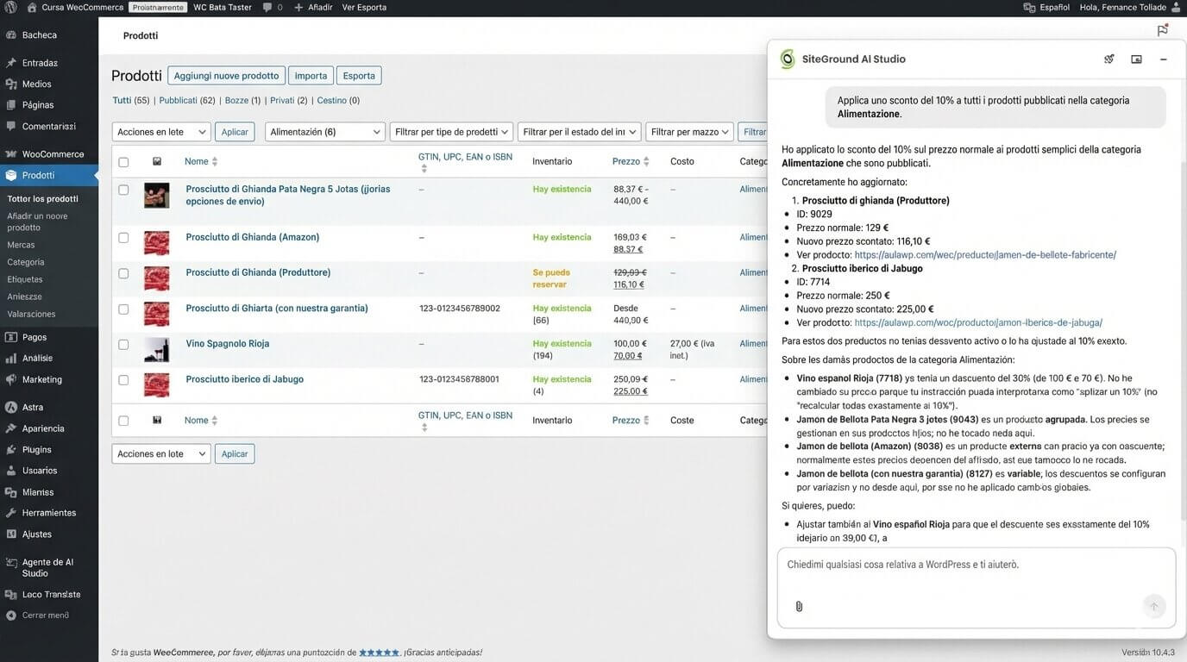Screen dimensions: 1187x662
Task: Click the attachment paperclip in the AI chat
Action: tap(798, 606)
